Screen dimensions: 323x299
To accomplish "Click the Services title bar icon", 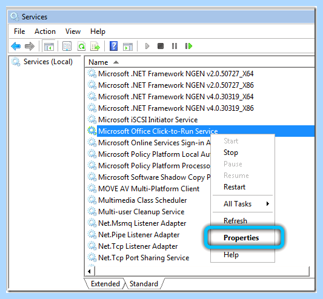I will click(x=15, y=17).
